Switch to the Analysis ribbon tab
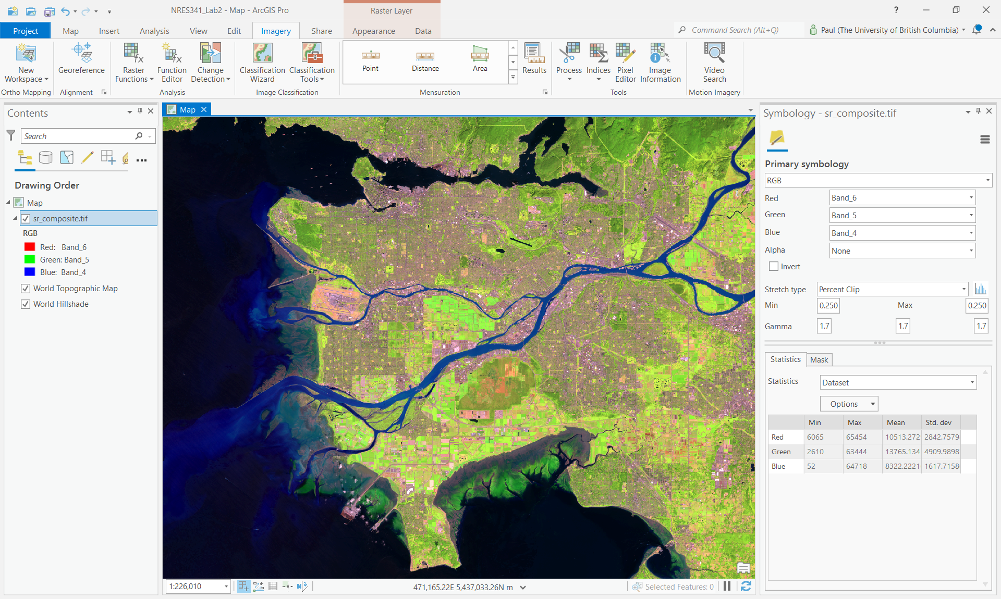This screenshot has height=599, width=1001. pos(154,31)
